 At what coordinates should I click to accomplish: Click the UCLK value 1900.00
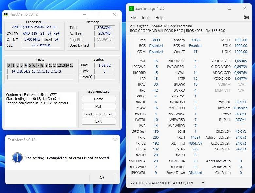point(241,52)
